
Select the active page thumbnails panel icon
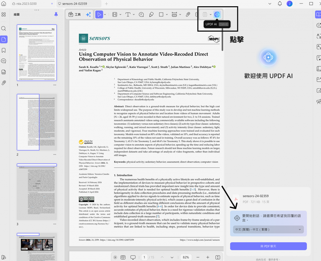(x=4, y=39)
